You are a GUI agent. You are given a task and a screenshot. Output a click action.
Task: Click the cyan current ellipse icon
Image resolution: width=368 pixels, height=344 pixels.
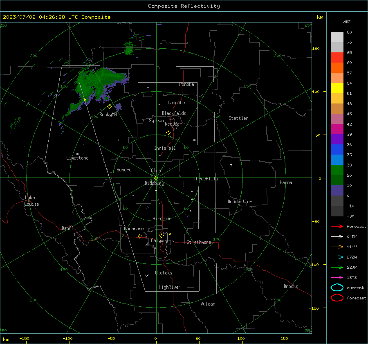tap(337, 288)
